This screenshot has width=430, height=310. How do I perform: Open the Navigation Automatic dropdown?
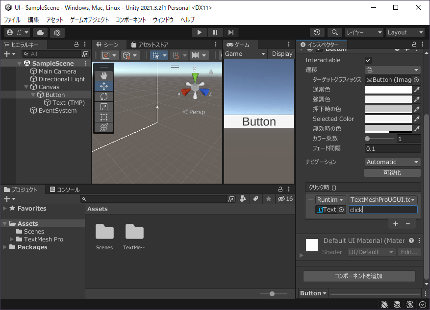[x=393, y=162]
